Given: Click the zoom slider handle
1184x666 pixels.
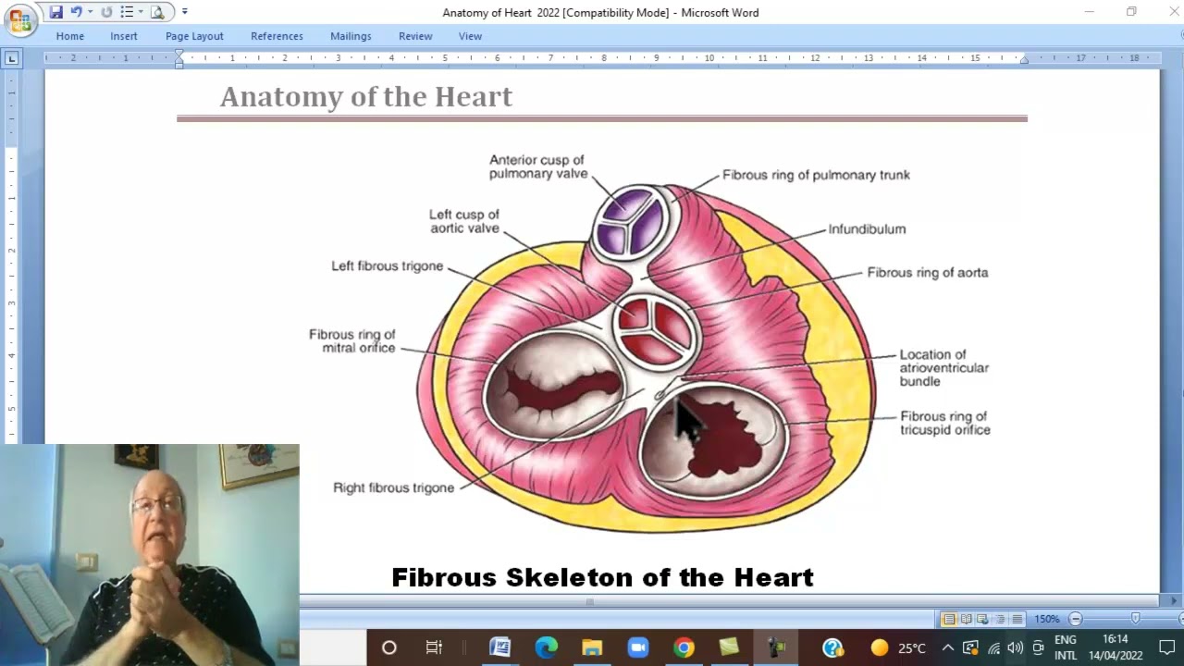Looking at the screenshot, I should tap(1136, 619).
